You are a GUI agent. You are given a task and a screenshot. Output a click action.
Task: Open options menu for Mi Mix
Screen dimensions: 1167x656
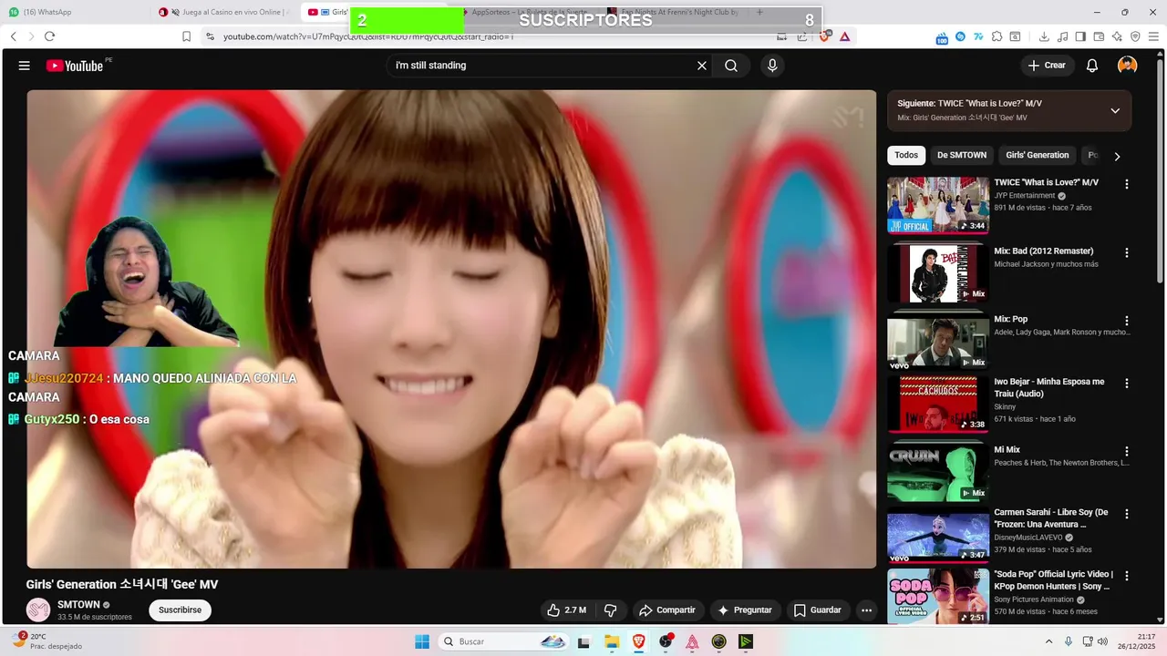[1127, 451]
